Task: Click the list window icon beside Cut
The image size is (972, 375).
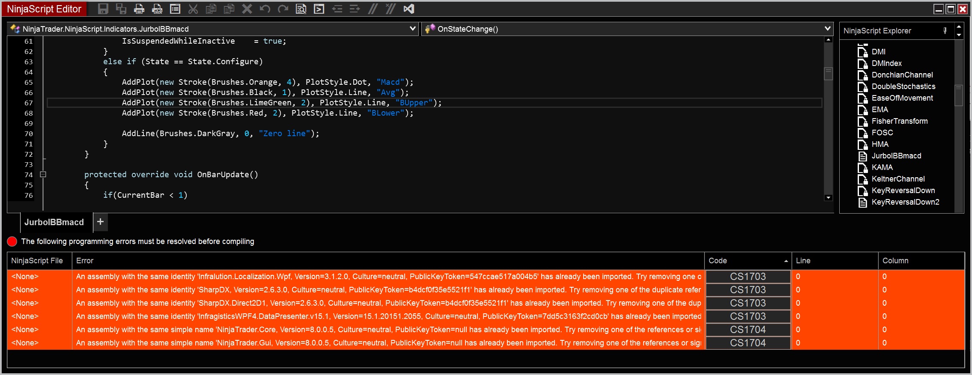Action: (x=175, y=9)
